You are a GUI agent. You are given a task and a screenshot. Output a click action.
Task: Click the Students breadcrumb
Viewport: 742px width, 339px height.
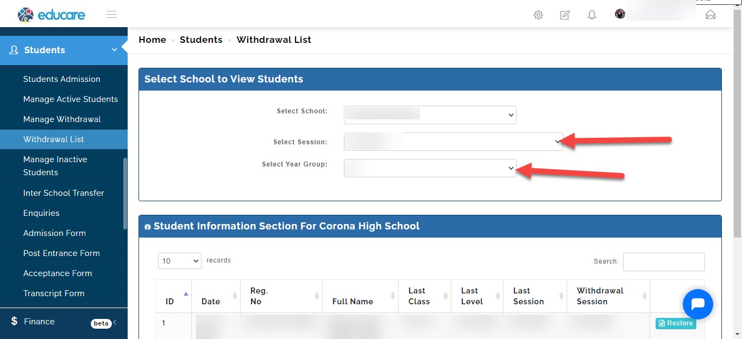201,40
